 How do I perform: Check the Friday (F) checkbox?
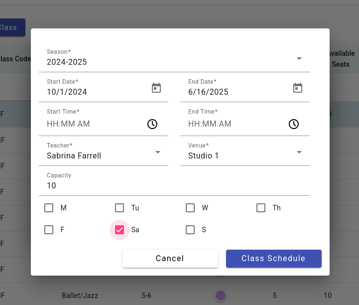click(x=49, y=230)
